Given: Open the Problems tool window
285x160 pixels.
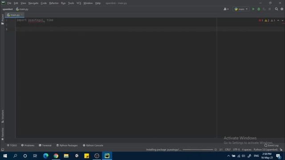Looking at the screenshot, I should click(28, 145).
